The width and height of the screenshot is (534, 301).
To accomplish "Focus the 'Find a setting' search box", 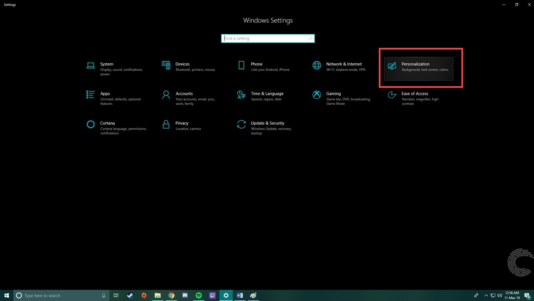I will click(x=268, y=38).
